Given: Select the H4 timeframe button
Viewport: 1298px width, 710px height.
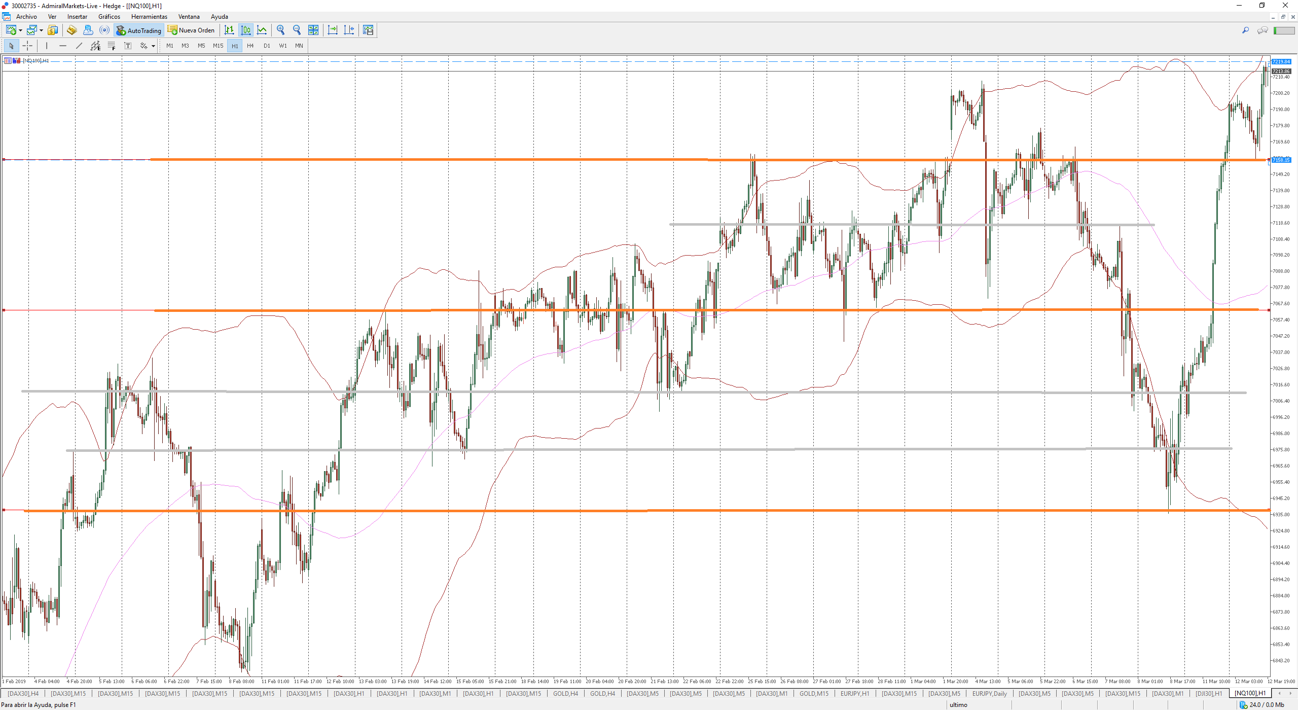Looking at the screenshot, I should 250,46.
